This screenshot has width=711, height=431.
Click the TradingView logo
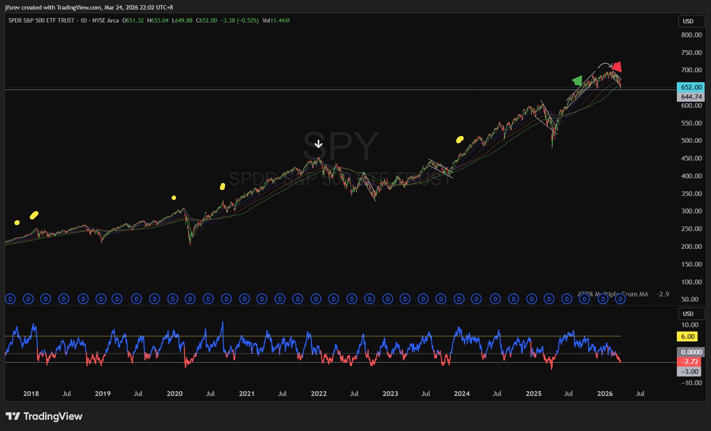tap(44, 416)
